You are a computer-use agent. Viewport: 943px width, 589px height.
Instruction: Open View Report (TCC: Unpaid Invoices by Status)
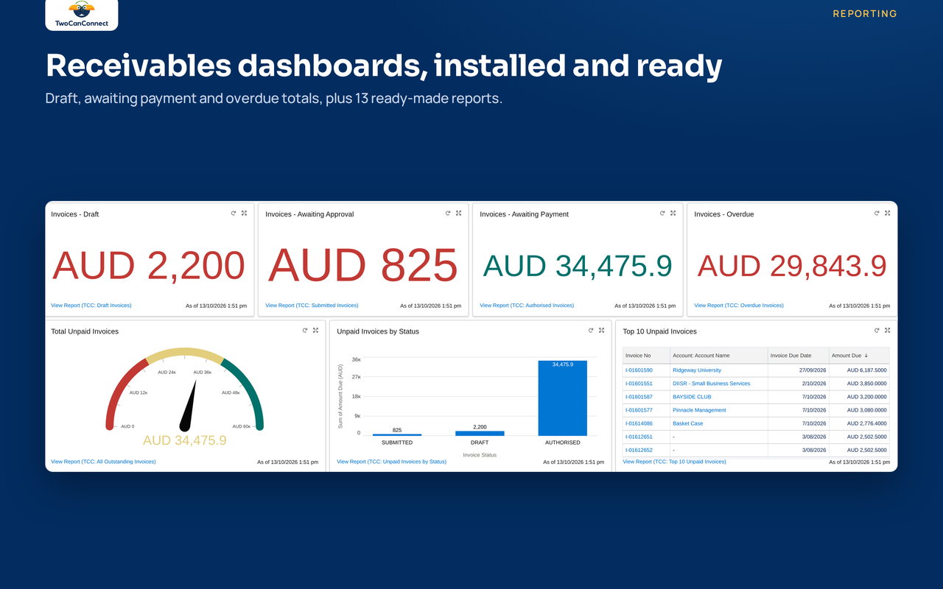point(391,462)
